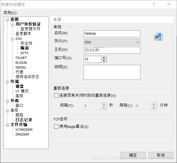Select VT 模式 tree item

click(x=22, y=91)
